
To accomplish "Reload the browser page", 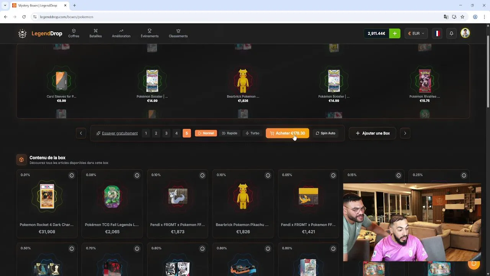I will (24, 17).
